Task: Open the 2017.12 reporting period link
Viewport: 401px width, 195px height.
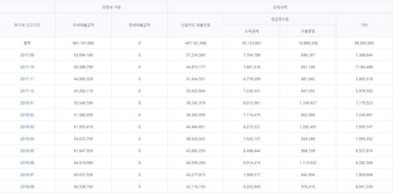Action: tap(27, 91)
